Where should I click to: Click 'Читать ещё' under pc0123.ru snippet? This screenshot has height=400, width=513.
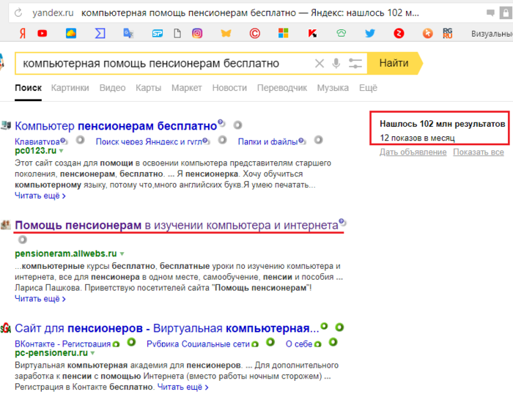(x=40, y=196)
